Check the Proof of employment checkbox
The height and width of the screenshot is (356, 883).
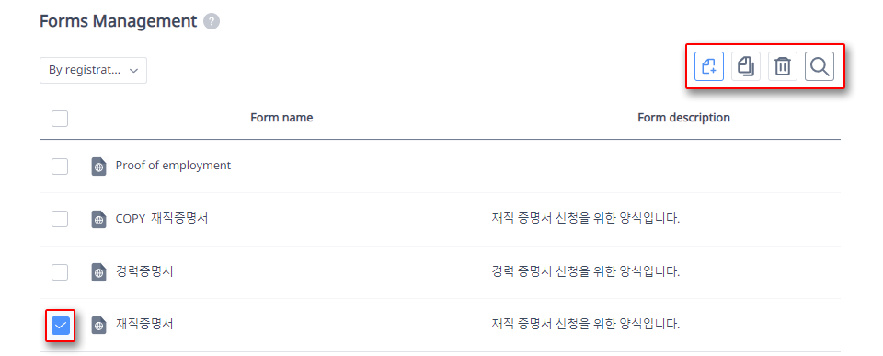[60, 167]
